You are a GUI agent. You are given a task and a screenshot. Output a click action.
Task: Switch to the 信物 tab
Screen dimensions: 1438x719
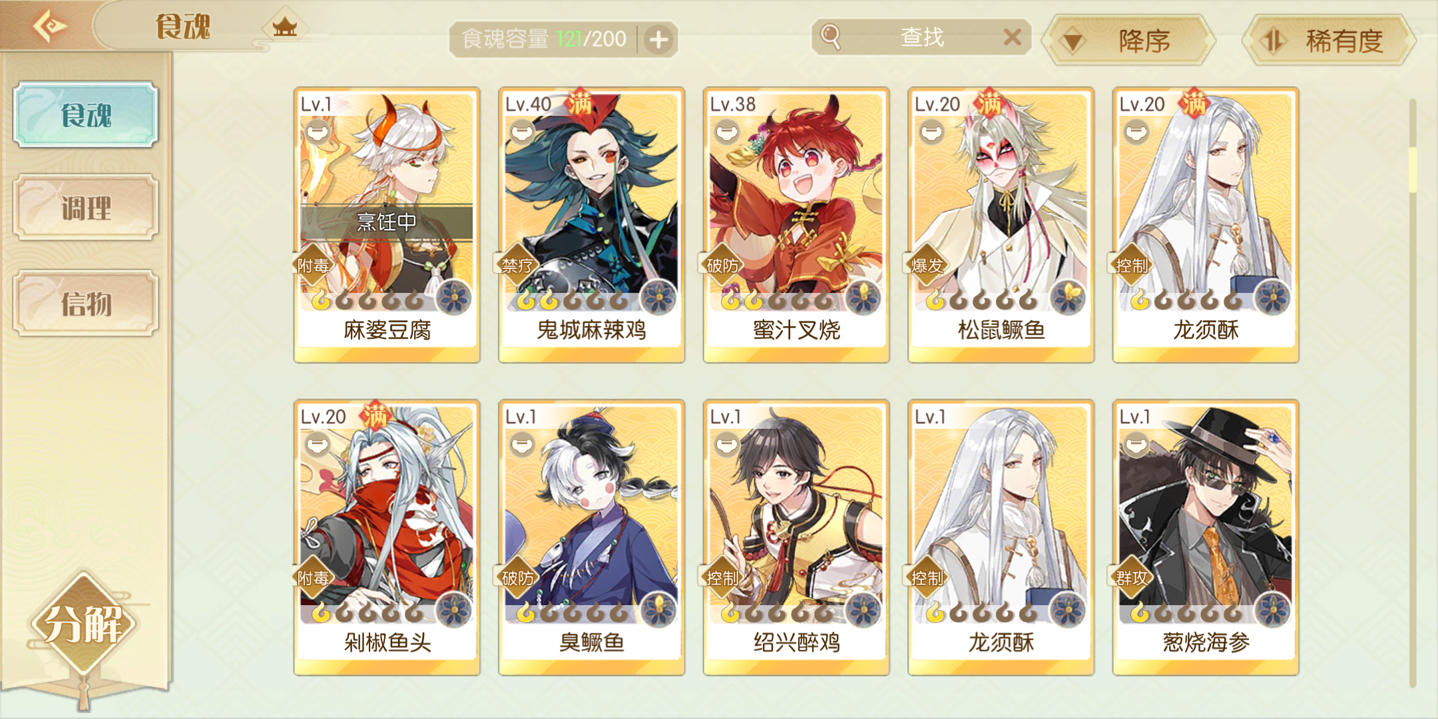pos(86,304)
